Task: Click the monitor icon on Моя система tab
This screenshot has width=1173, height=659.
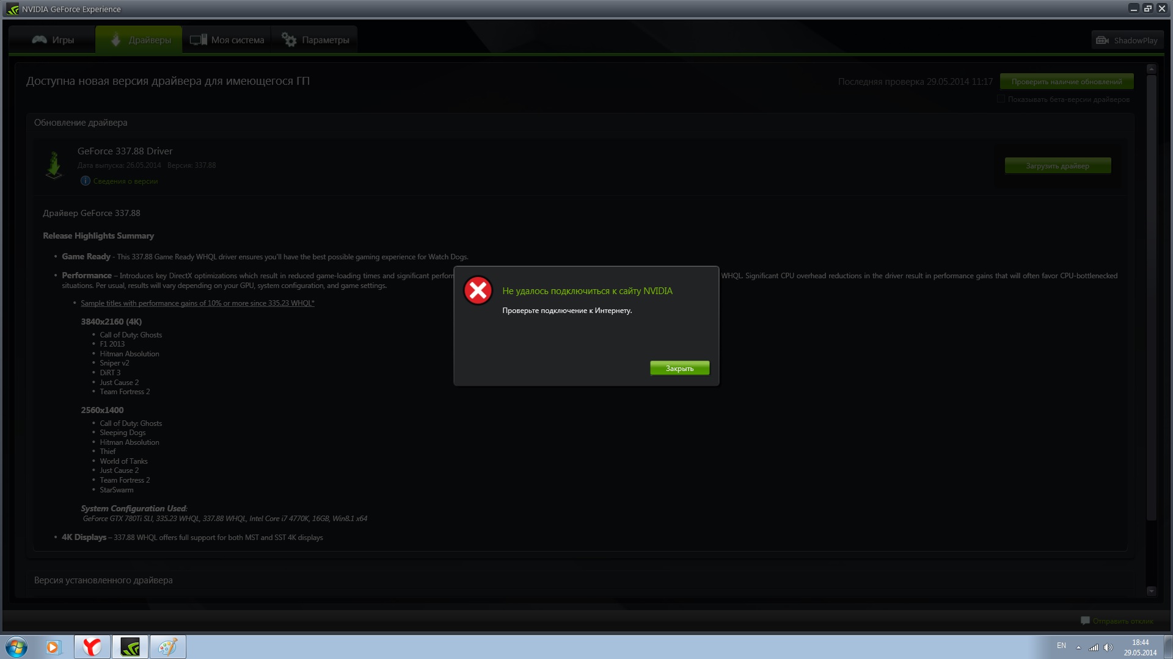Action: click(x=199, y=40)
